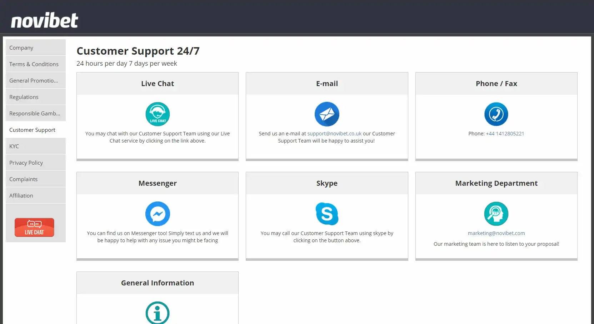
Task: Click the Phone / Fax card heading
Action: tap(496, 84)
